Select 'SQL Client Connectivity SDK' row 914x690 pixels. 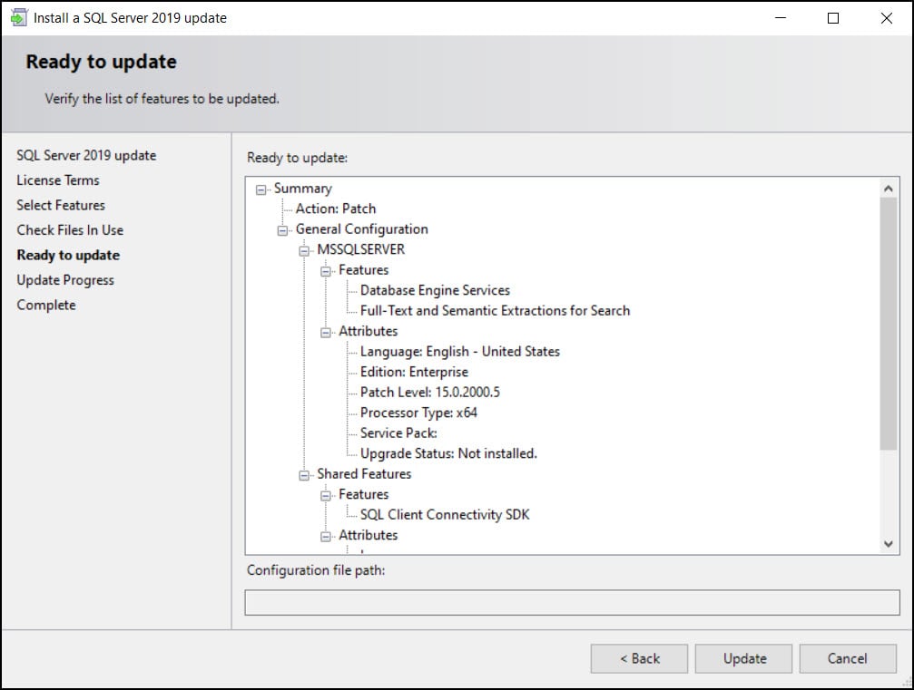pos(445,515)
